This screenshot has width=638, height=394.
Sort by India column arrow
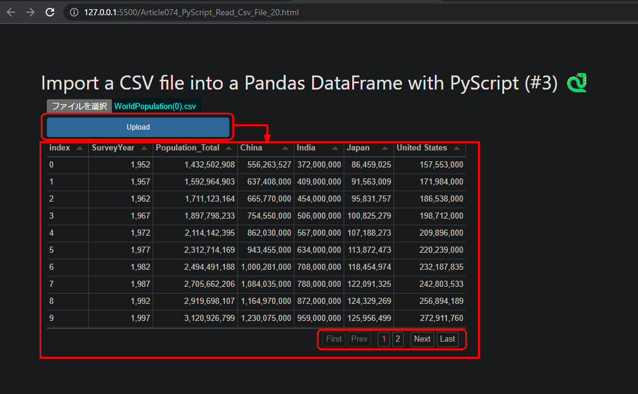pyautogui.click(x=335, y=149)
